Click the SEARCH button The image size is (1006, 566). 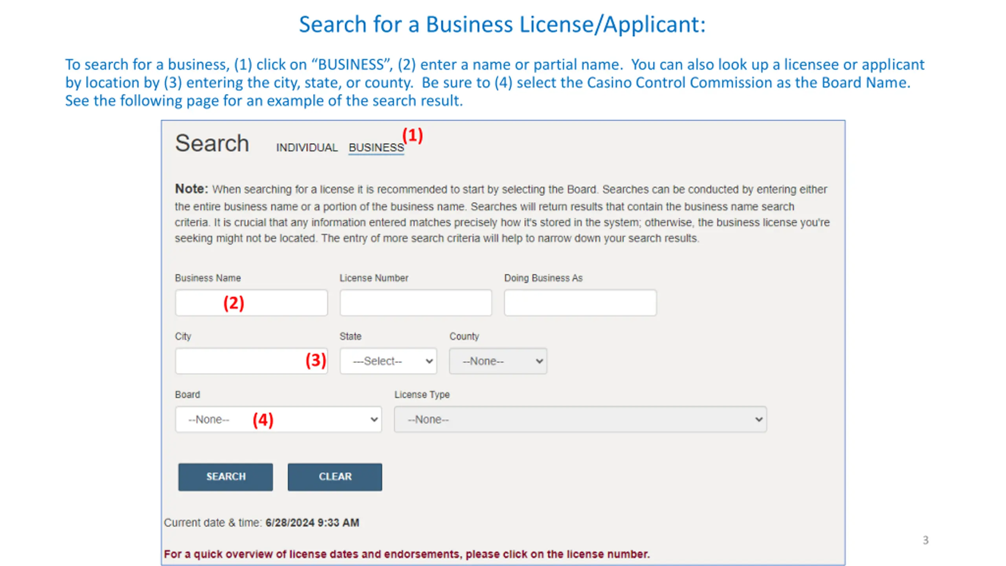(226, 477)
